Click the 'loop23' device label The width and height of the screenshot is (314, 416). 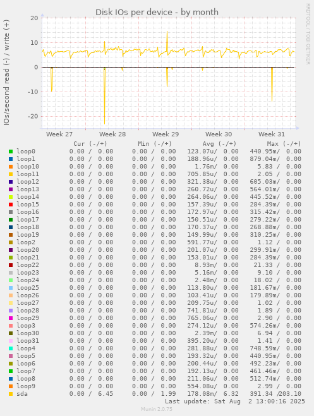pyautogui.click(x=28, y=273)
